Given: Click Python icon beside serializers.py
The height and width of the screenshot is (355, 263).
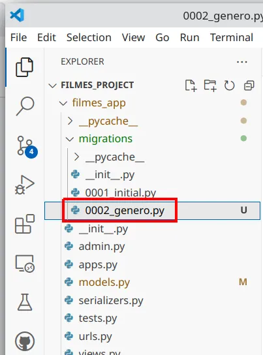Looking at the screenshot, I should 69,300.
